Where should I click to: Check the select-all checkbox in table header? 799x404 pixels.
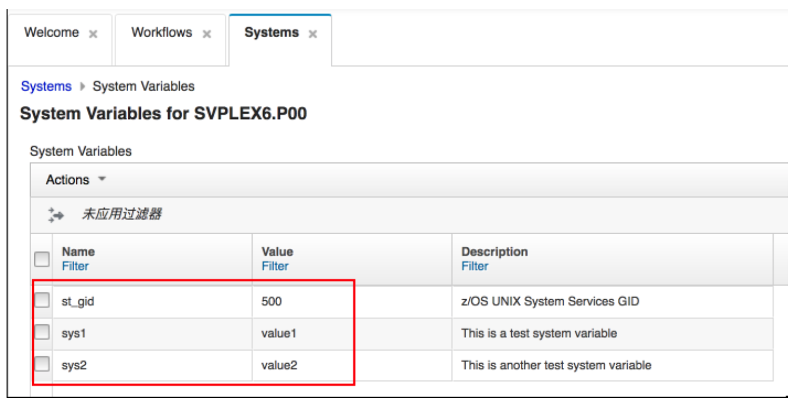click(41, 259)
